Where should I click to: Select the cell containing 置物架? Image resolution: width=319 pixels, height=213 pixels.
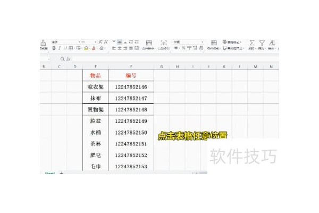click(96, 110)
